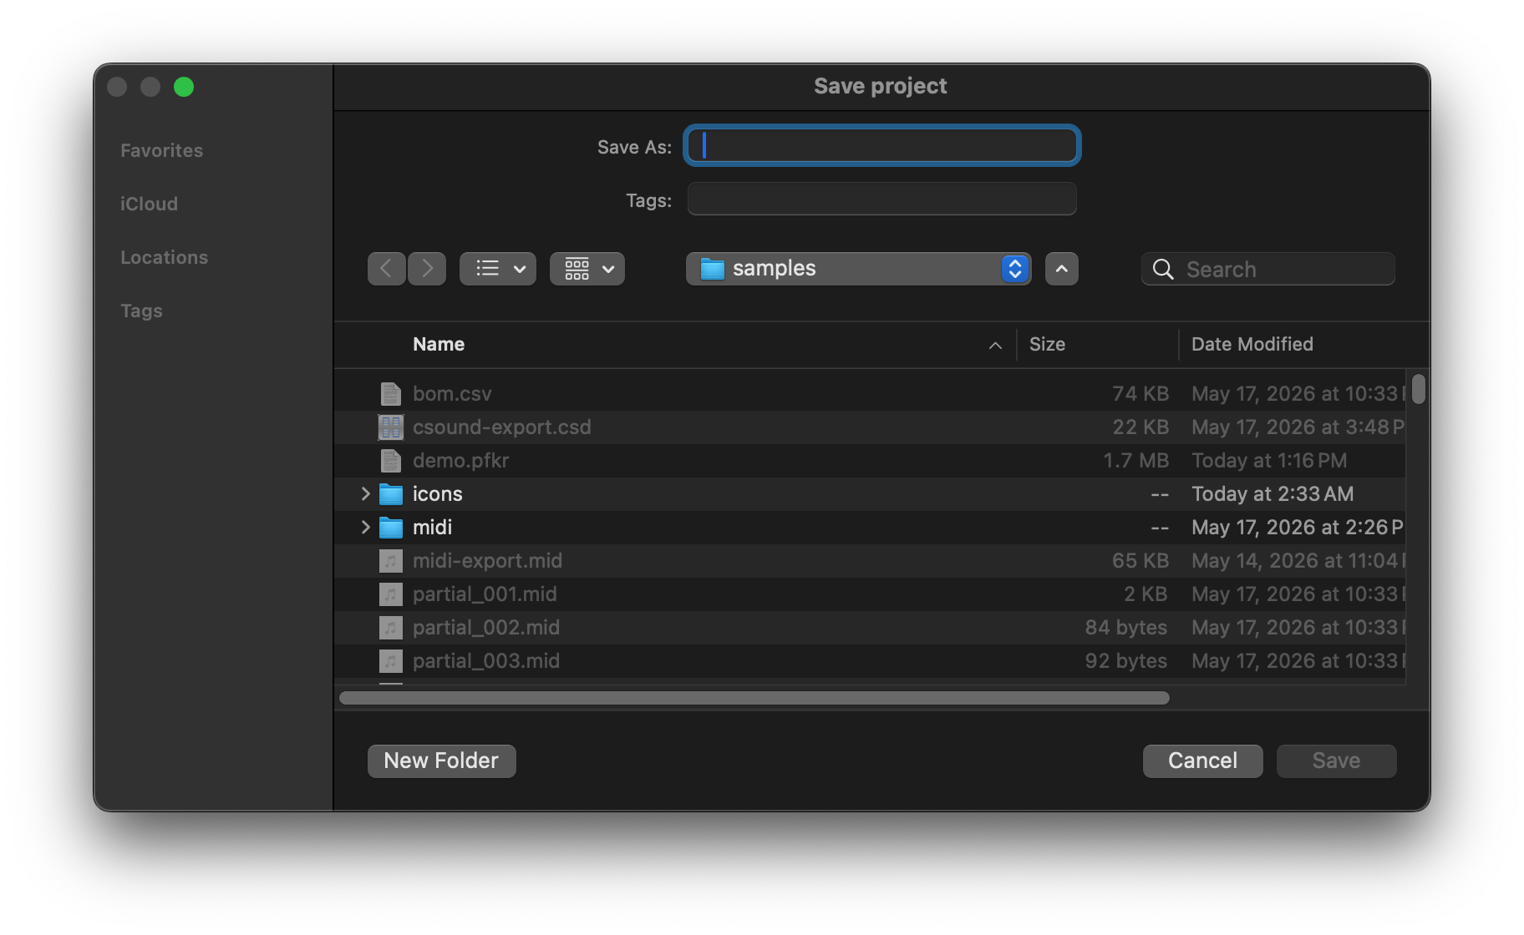Open the samples folder location popup
This screenshot has height=935, width=1524.
point(858,269)
